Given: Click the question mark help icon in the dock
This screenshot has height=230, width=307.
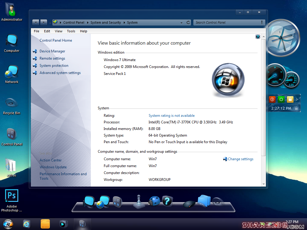Looking at the screenshot, I should tap(167, 201).
